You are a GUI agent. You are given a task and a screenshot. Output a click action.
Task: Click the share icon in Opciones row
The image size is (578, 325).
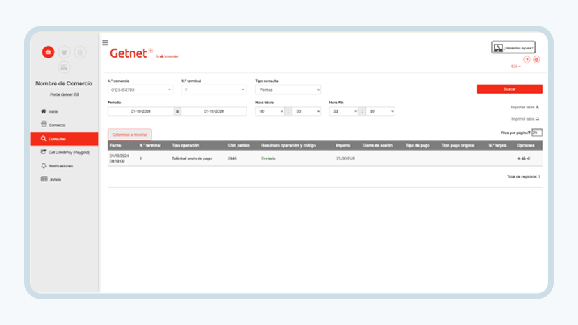(x=528, y=158)
